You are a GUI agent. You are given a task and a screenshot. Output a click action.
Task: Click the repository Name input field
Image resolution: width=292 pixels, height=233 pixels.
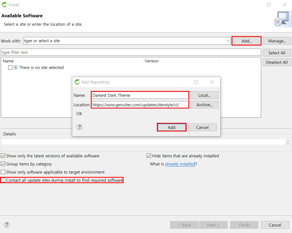(140, 95)
